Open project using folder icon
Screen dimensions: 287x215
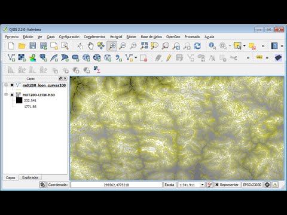tap(22, 46)
